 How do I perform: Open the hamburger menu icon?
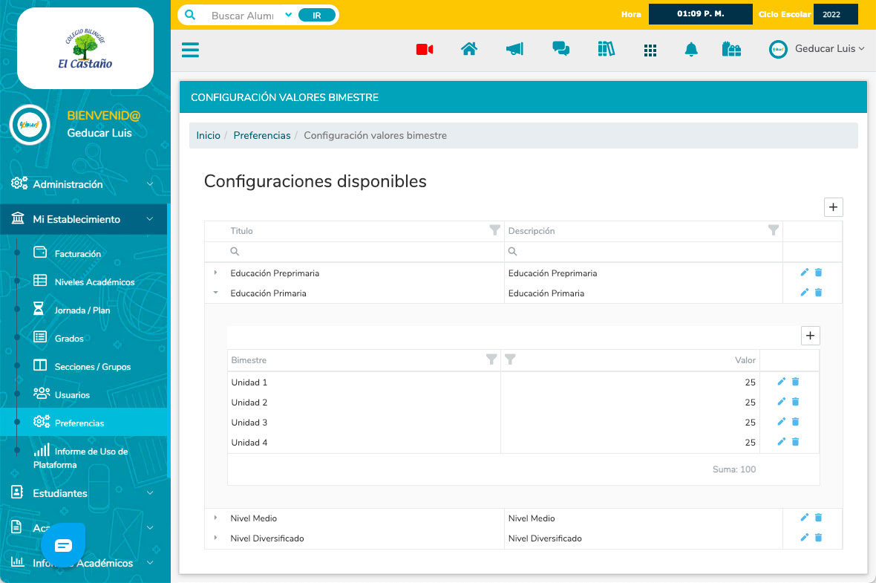[190, 50]
